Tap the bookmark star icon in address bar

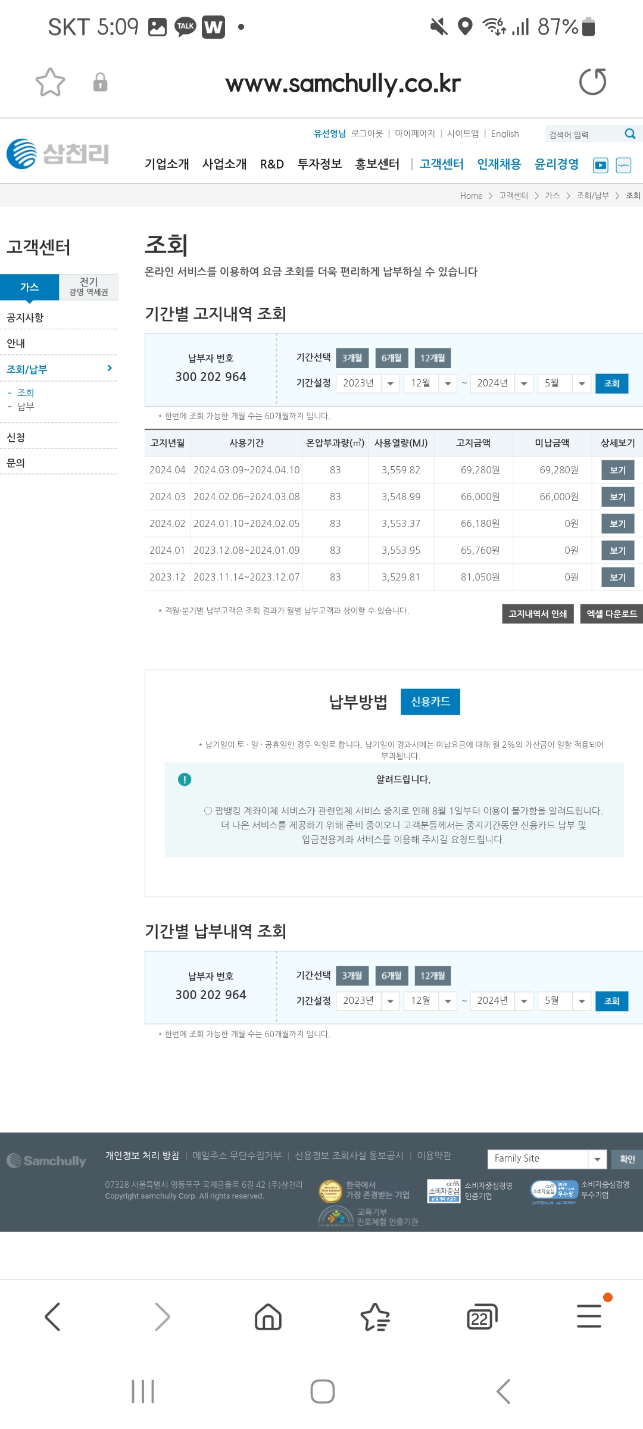click(50, 82)
